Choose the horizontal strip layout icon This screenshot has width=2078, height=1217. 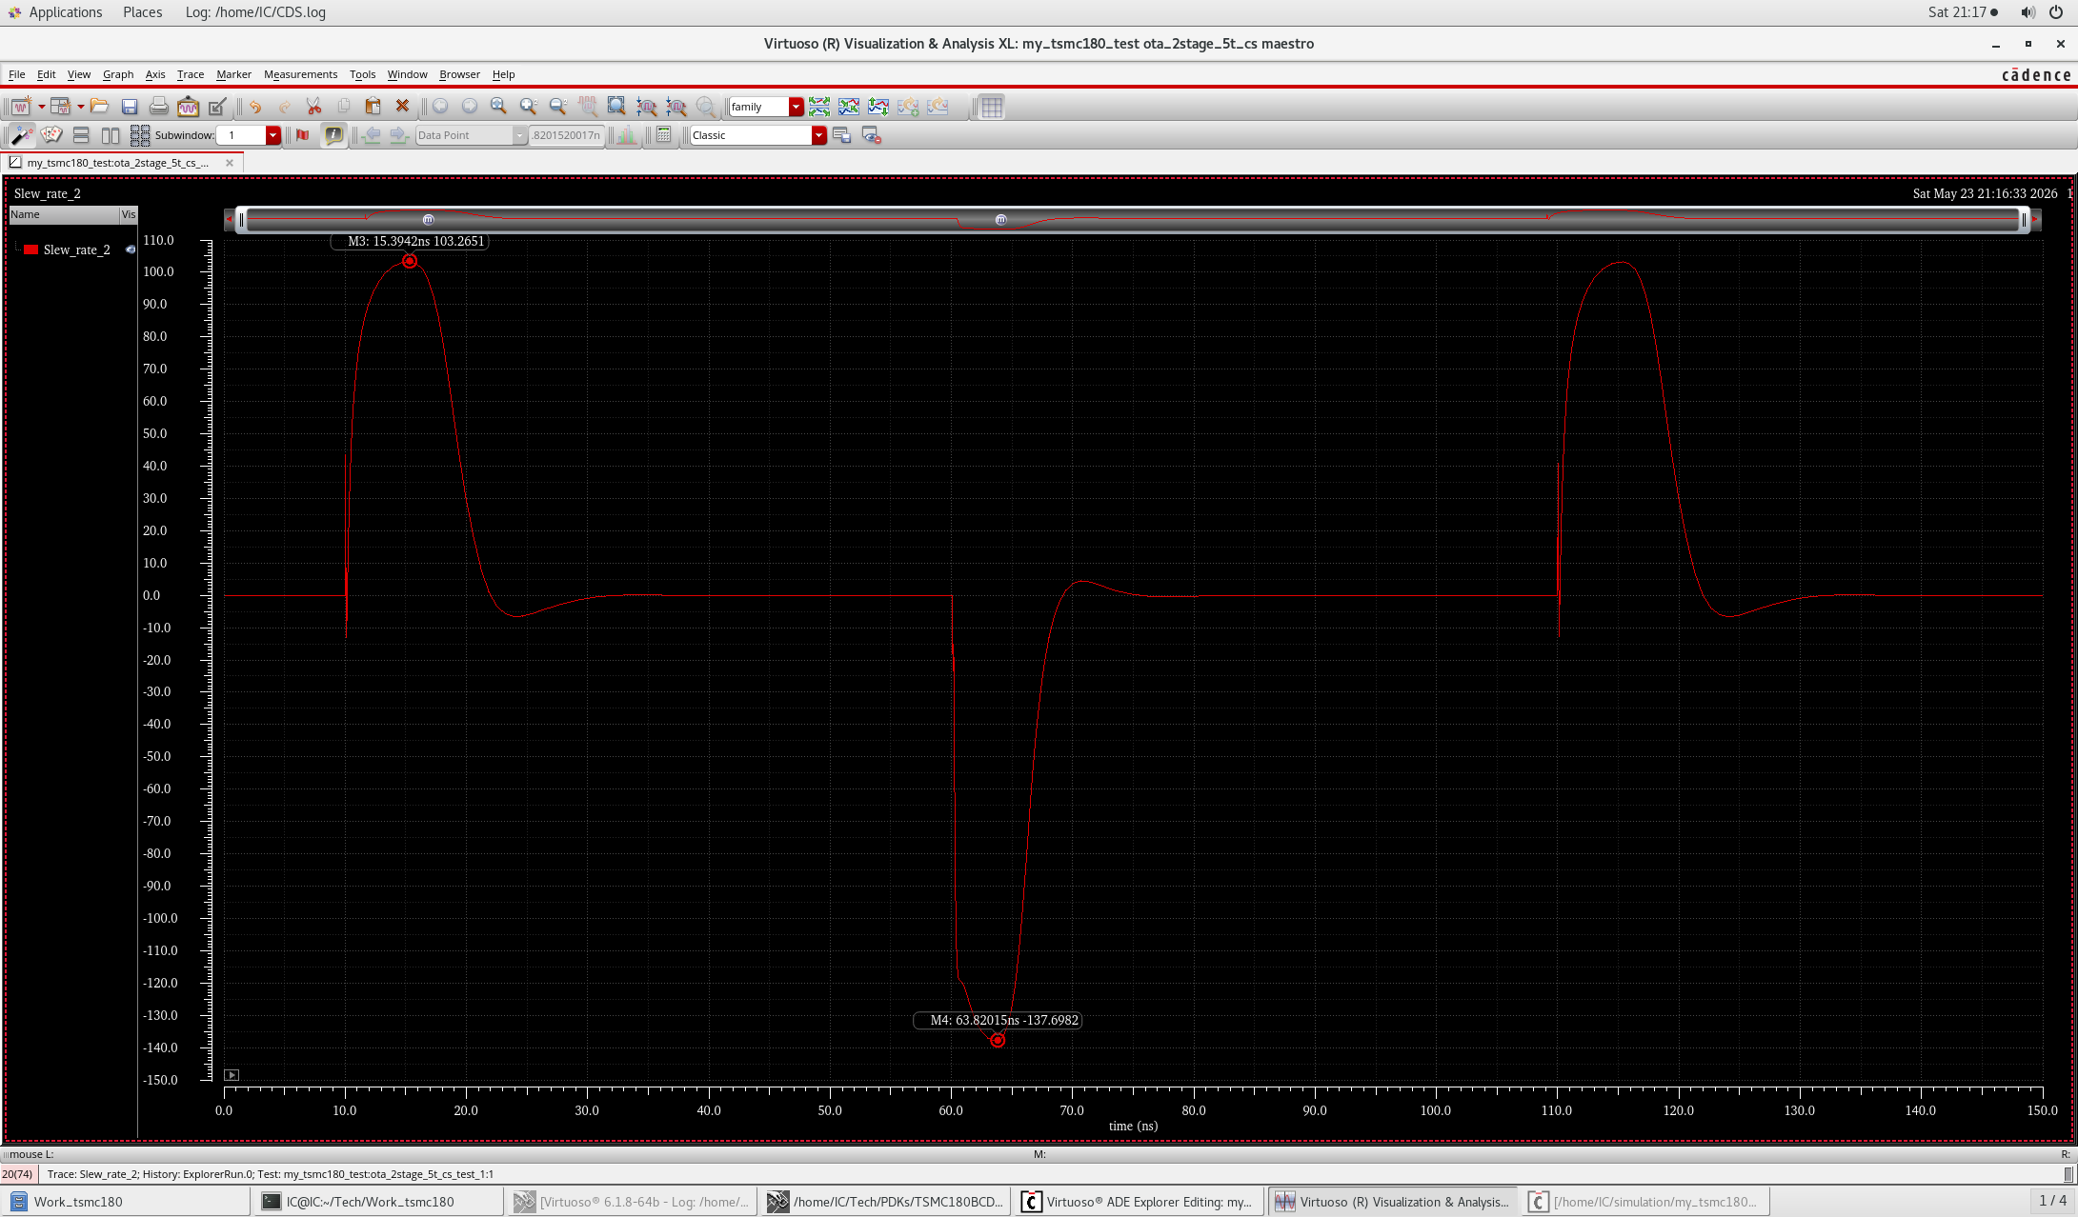(x=81, y=135)
